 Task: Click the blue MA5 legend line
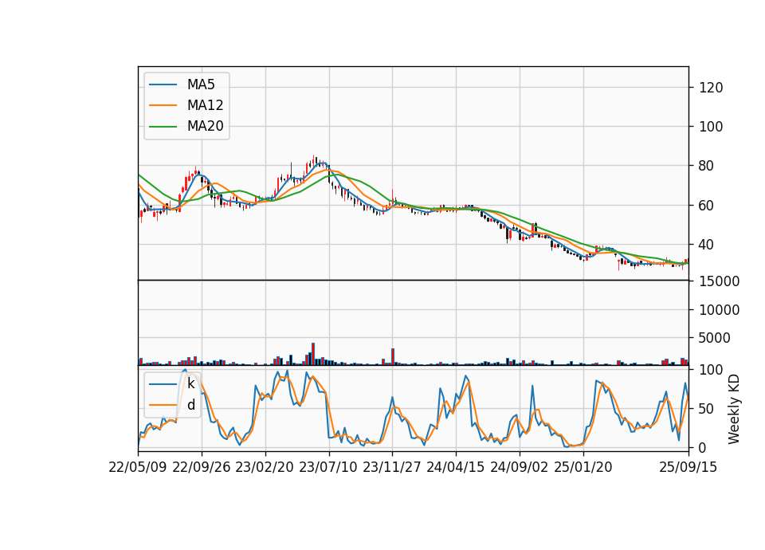[x=163, y=84]
